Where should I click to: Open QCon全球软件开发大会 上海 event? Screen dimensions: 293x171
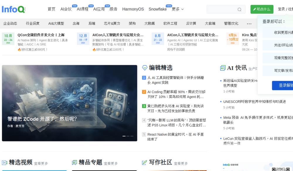[41, 35]
